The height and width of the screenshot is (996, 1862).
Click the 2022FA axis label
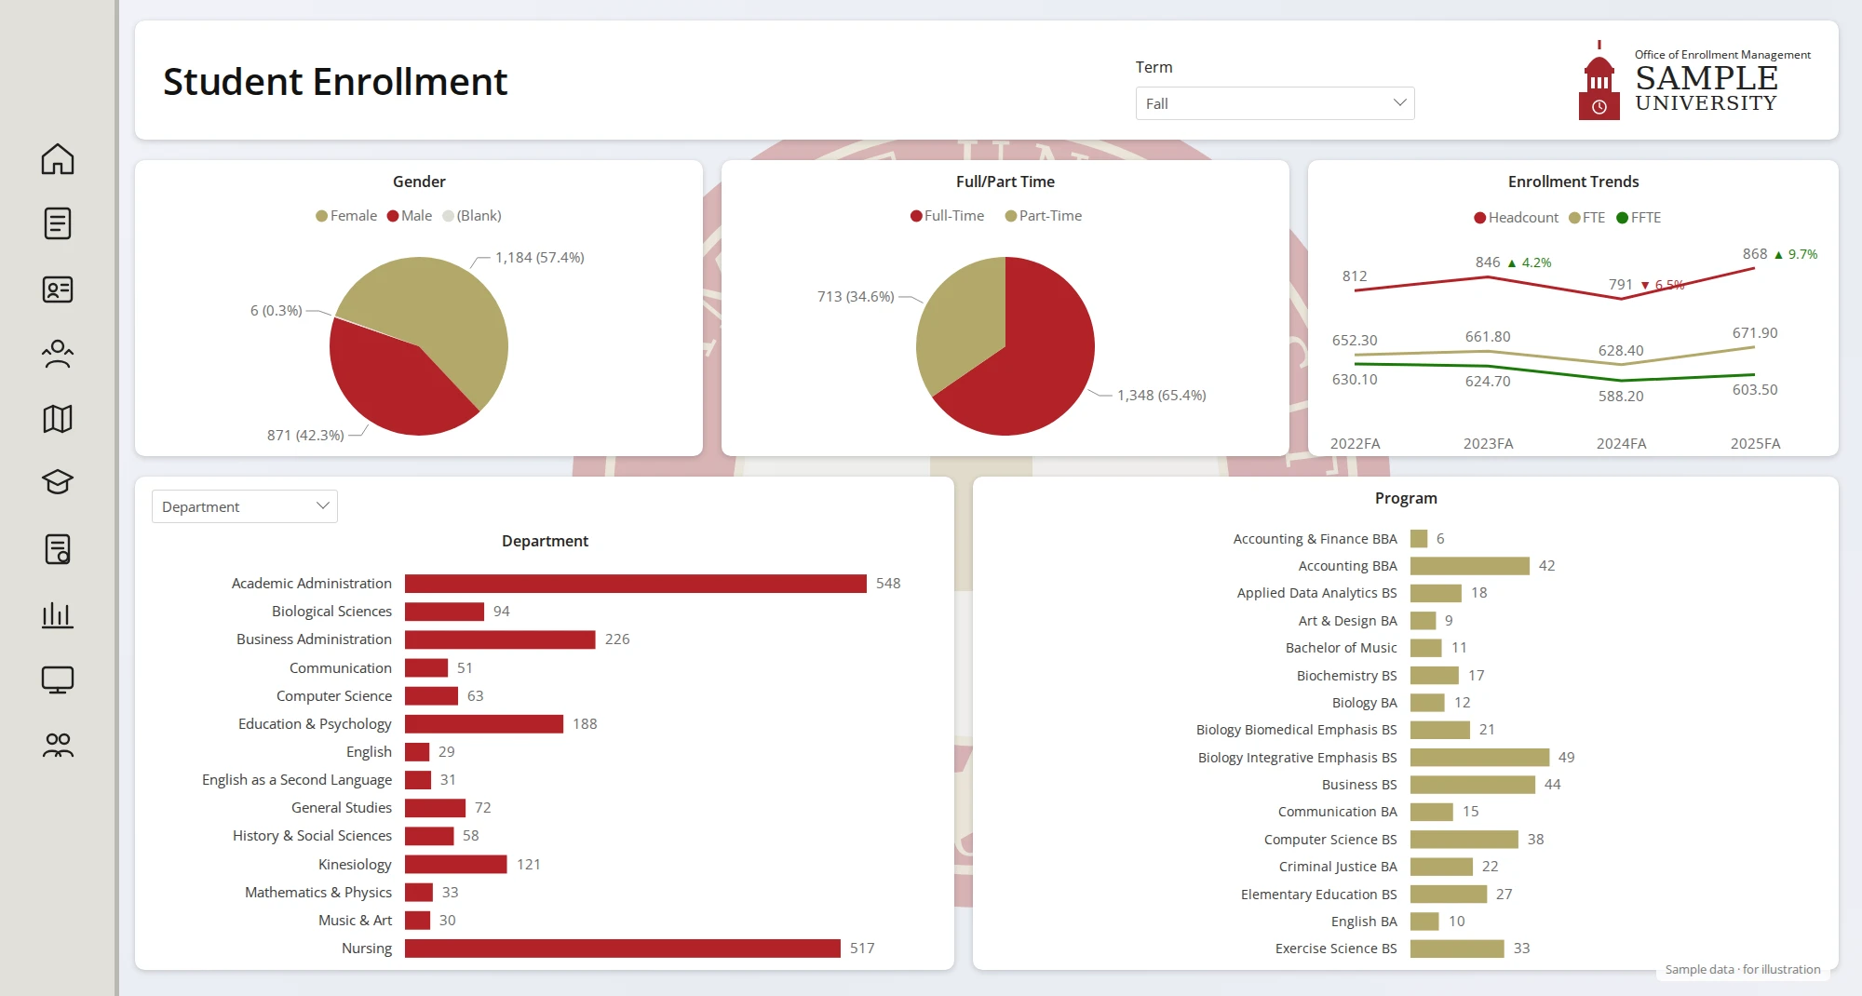pyautogui.click(x=1355, y=444)
